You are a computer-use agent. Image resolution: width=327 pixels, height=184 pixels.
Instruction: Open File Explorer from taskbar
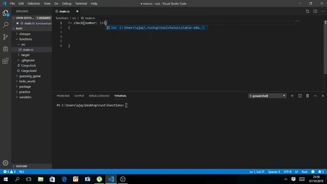pos(41,179)
